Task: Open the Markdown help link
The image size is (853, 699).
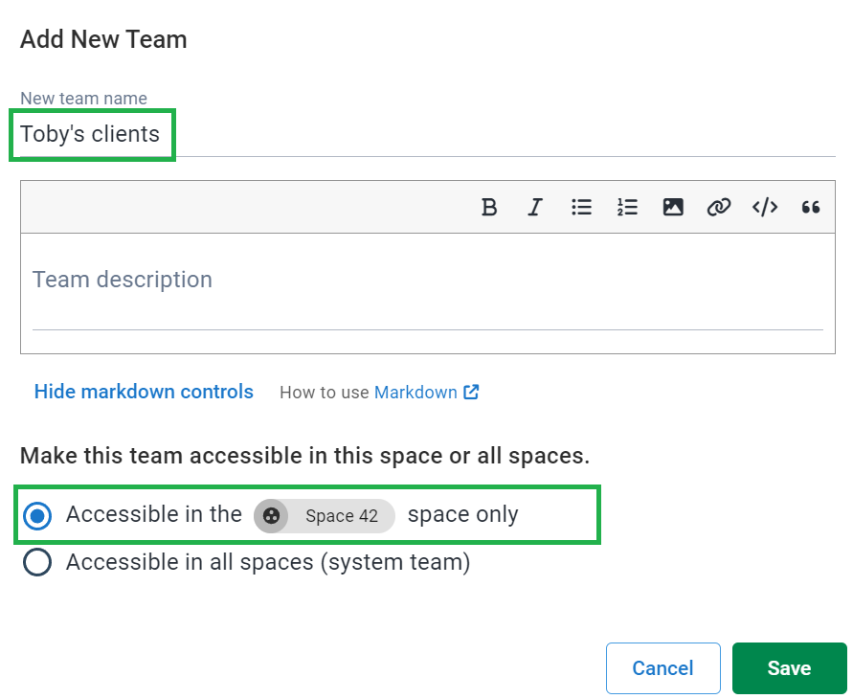Action: (415, 393)
